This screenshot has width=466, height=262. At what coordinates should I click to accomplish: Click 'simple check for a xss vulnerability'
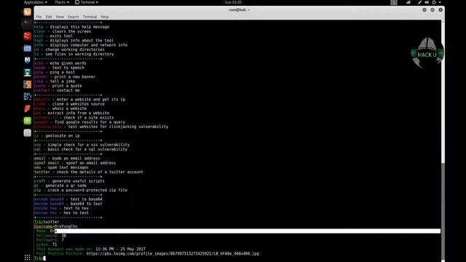[89, 145]
